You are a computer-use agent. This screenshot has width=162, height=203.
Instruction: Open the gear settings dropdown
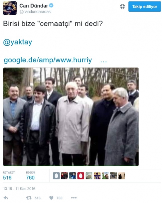click(x=122, y=6)
